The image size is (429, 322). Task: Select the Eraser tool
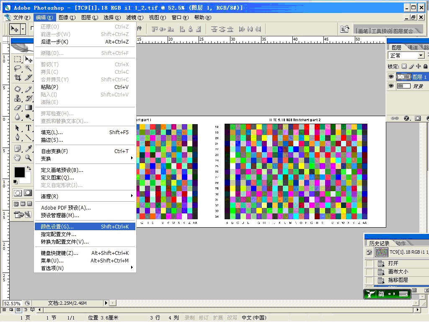click(x=18, y=107)
